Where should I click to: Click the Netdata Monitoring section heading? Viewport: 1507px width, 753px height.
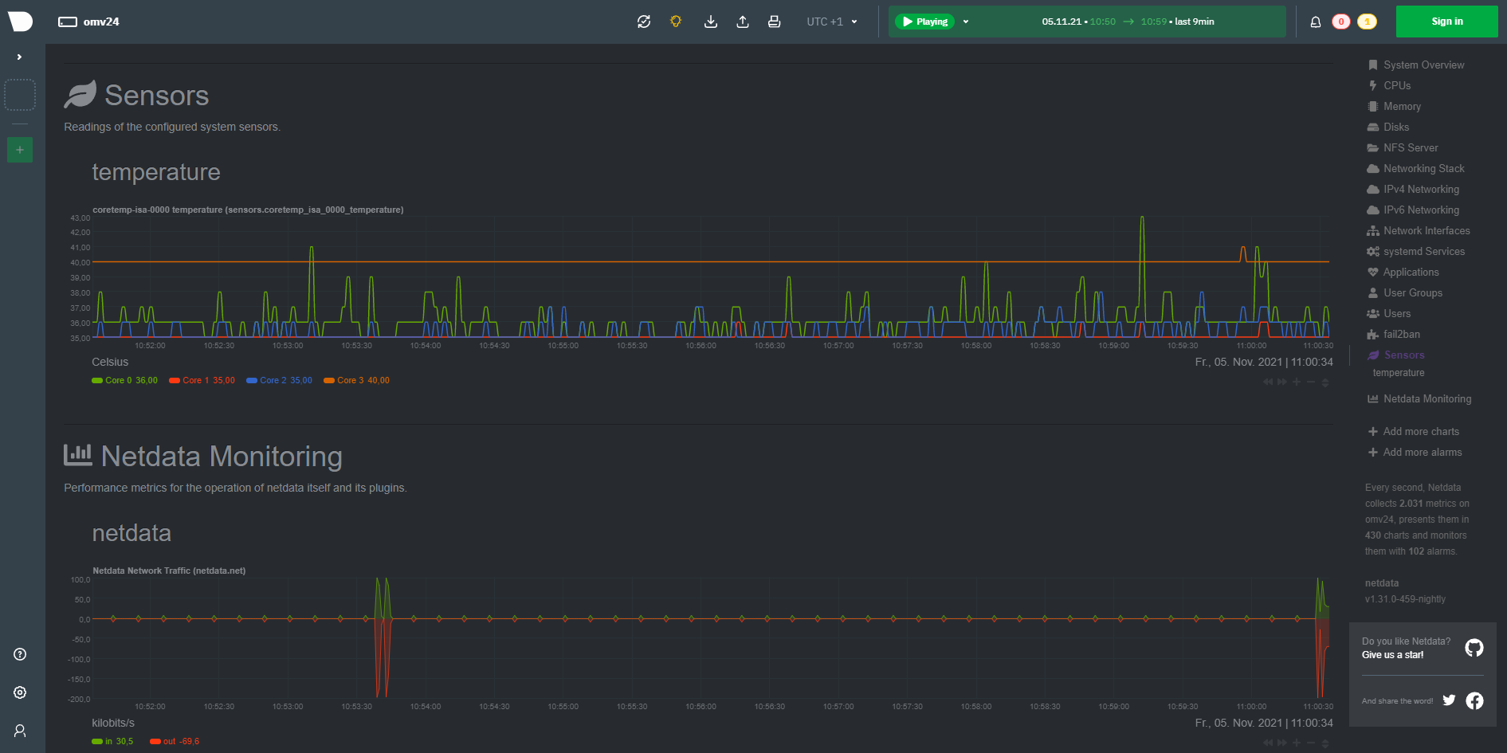(222, 457)
